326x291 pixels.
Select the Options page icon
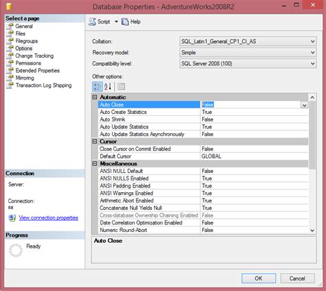[10, 48]
